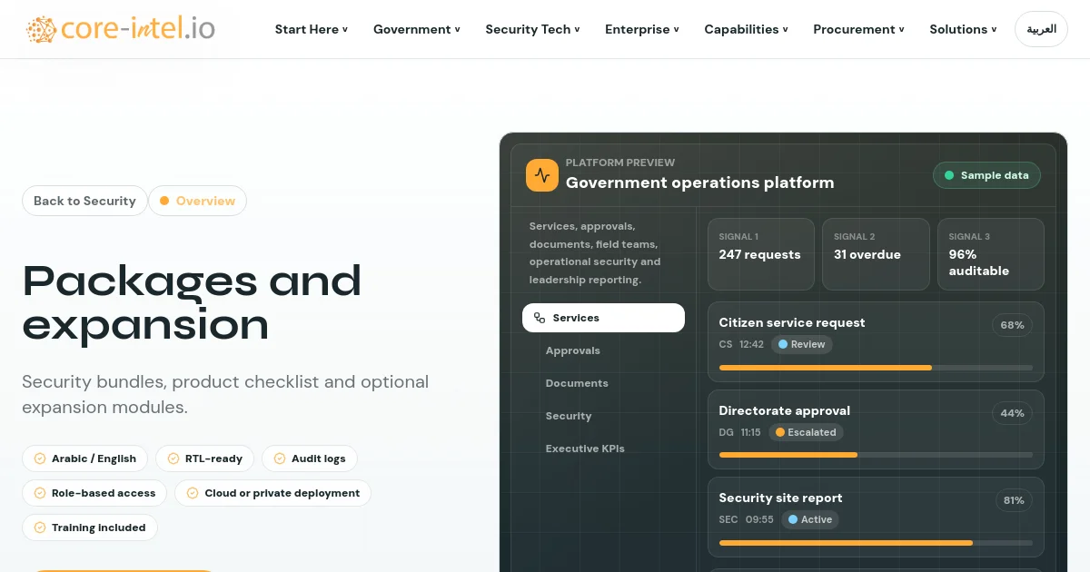Viewport: 1090px width, 572px height.
Task: Click the Services link icon in sidebar
Action: 540,318
